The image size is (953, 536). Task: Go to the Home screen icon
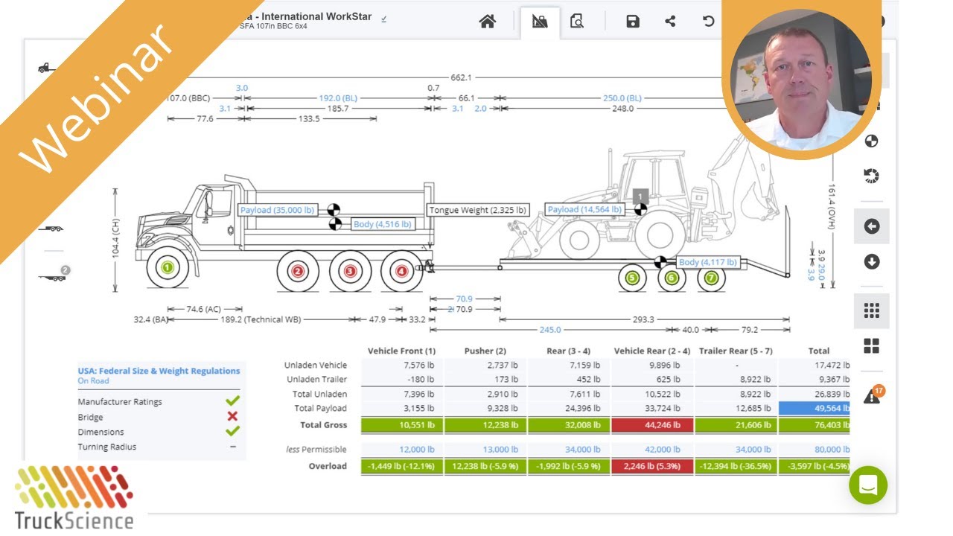coord(488,22)
